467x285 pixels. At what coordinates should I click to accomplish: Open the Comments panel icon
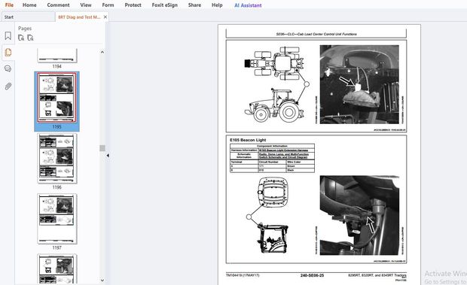click(x=8, y=69)
